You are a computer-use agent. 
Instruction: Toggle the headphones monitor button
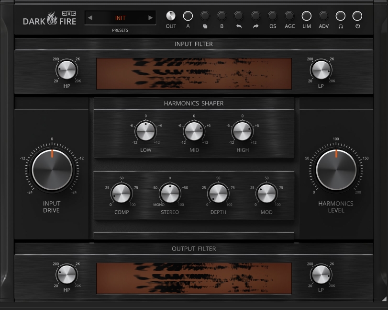coord(341,16)
